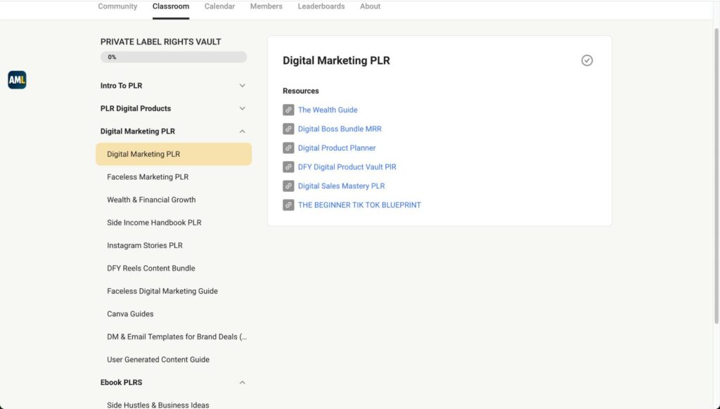Click link icon beside Digital Sales Mastery PLR

288,186
